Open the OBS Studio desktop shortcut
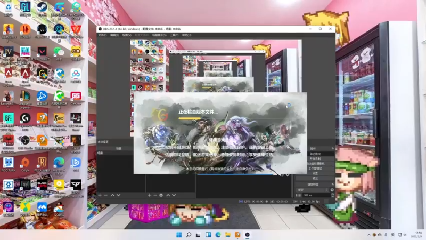This screenshot has width=426, height=240. [25, 142]
